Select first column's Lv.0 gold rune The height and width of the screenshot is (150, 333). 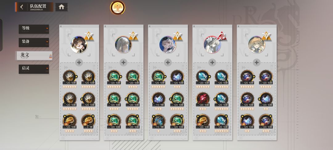point(88,121)
